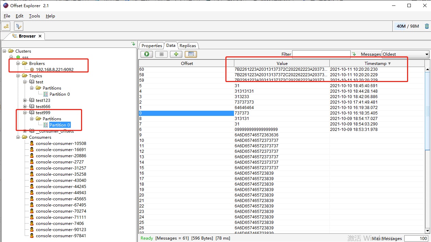Click the green plus add message button
Viewport: 431px width, 242px height.
point(176,54)
